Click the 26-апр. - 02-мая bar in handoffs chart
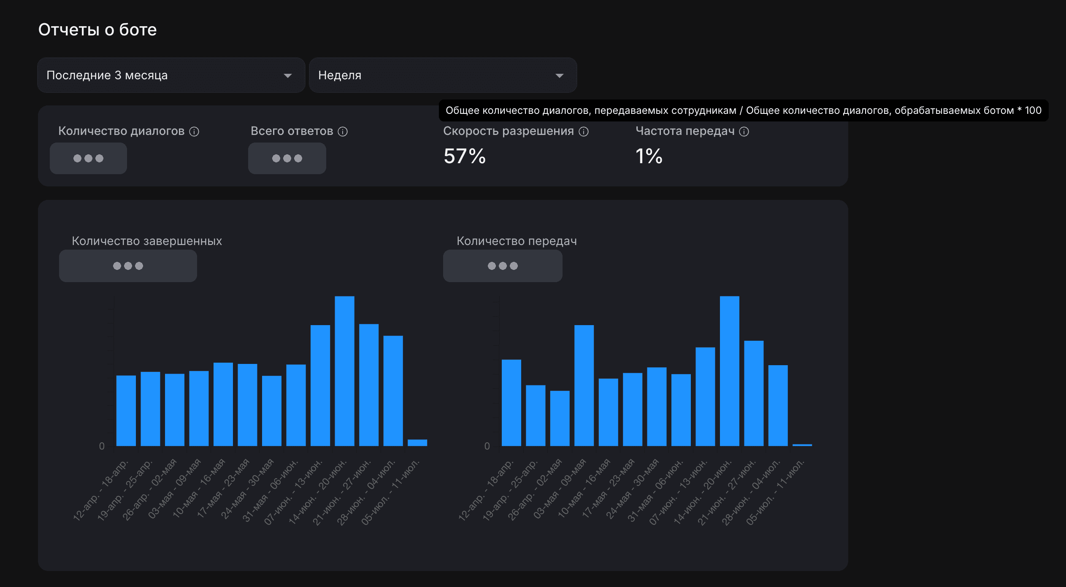The width and height of the screenshot is (1066, 587). coord(560,418)
